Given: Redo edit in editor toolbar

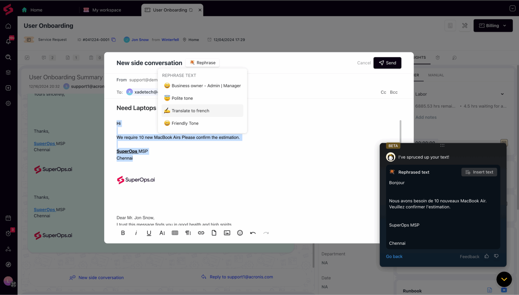Looking at the screenshot, I should coord(266,233).
